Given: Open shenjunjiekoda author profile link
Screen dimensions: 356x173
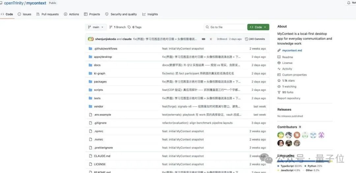Looking at the screenshot, I should tap(105, 39).
